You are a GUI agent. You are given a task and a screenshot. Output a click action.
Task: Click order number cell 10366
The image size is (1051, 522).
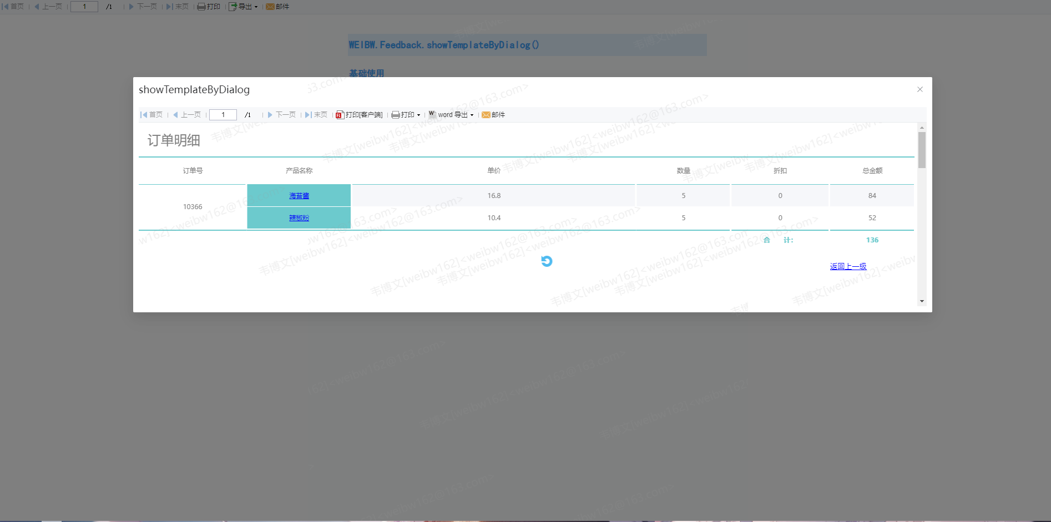click(x=193, y=207)
